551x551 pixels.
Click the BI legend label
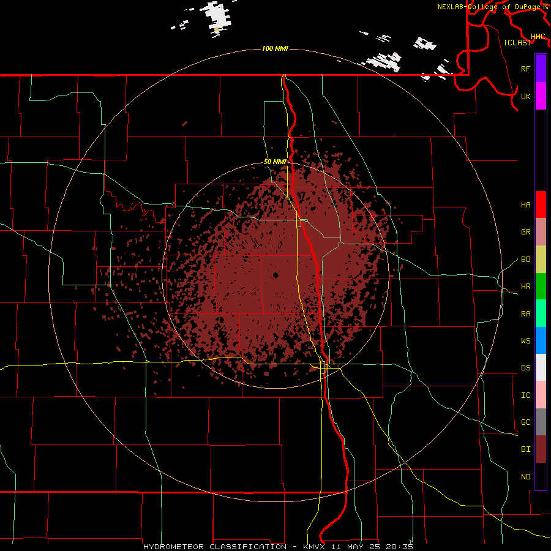click(x=525, y=449)
